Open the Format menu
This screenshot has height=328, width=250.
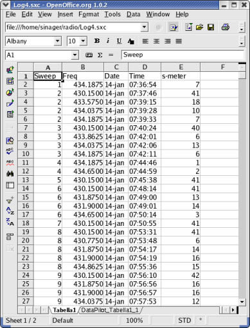[89, 14]
